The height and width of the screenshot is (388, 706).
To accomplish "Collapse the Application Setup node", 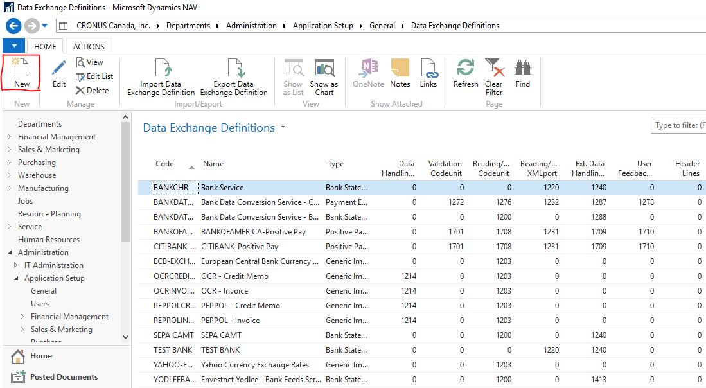I will click(x=16, y=278).
